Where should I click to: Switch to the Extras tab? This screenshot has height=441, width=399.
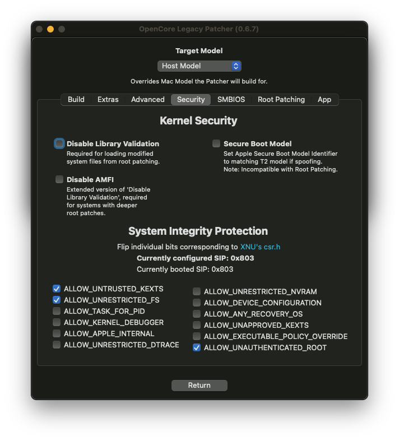click(x=108, y=100)
